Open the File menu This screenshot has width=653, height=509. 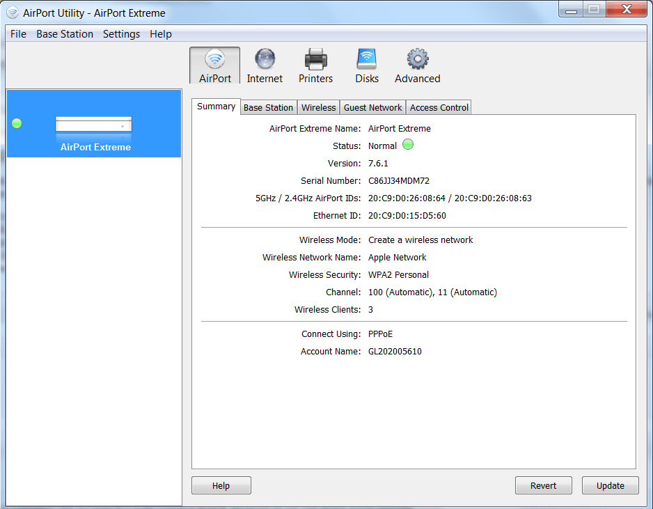coord(18,34)
